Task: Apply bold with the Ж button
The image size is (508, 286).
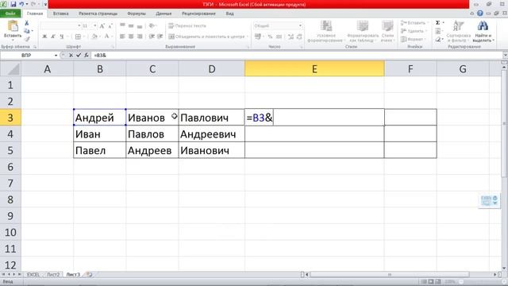Action: coord(44,37)
